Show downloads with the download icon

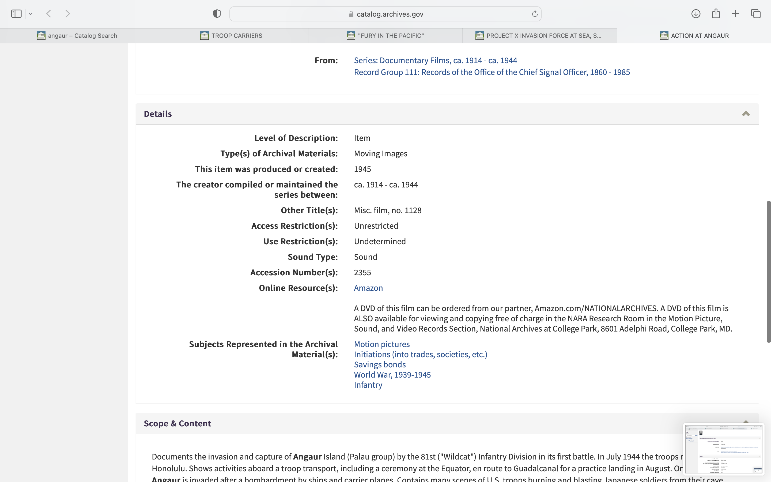[x=696, y=14]
